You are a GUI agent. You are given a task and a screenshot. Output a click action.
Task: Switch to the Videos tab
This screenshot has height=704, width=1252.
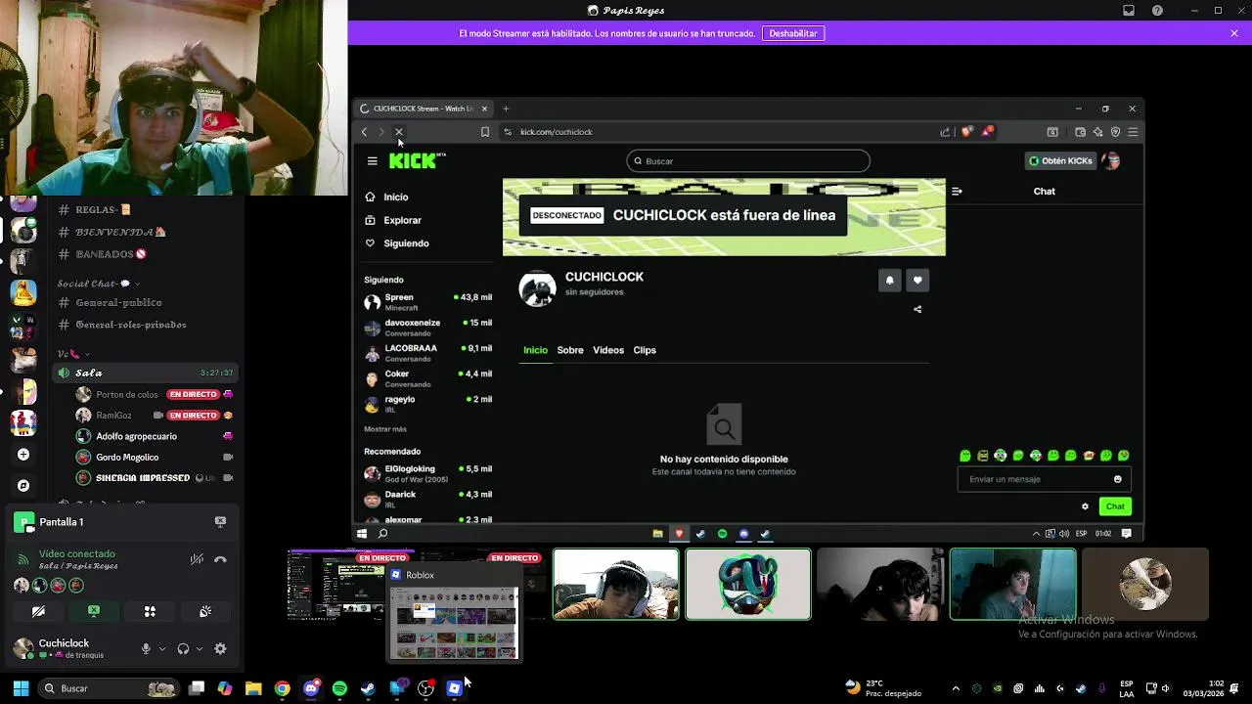[x=608, y=350]
